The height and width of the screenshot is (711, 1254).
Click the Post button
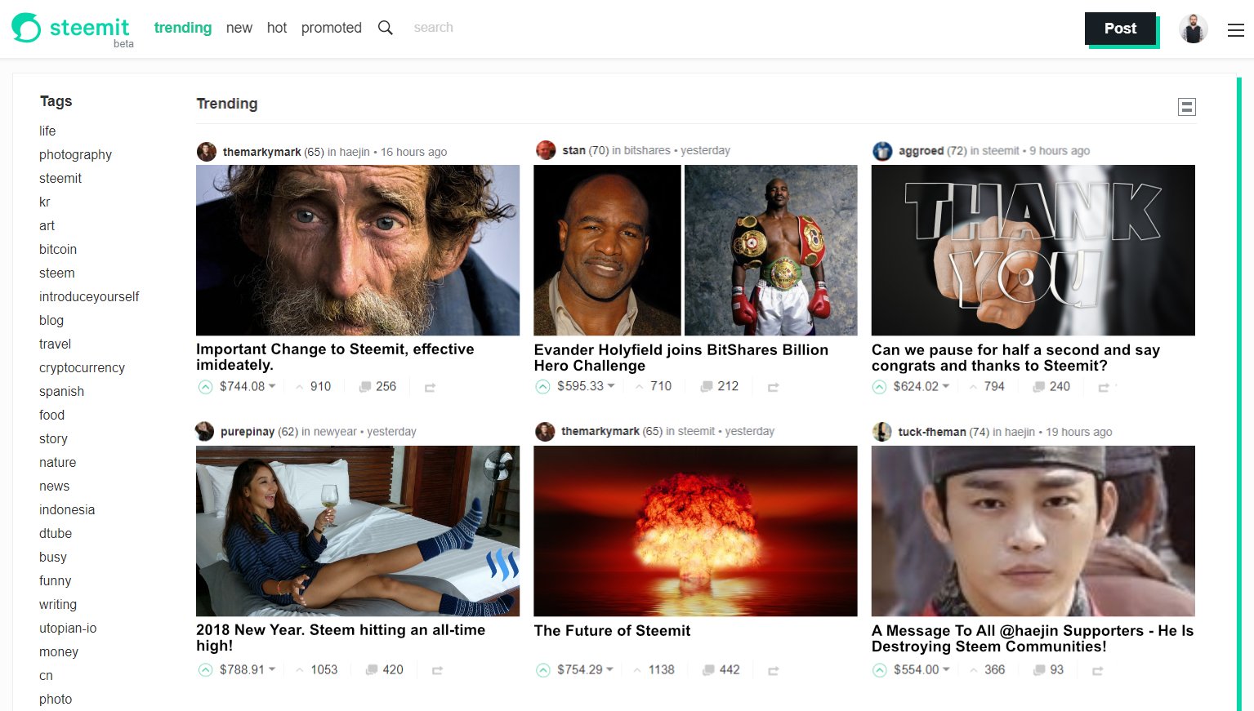(x=1120, y=29)
